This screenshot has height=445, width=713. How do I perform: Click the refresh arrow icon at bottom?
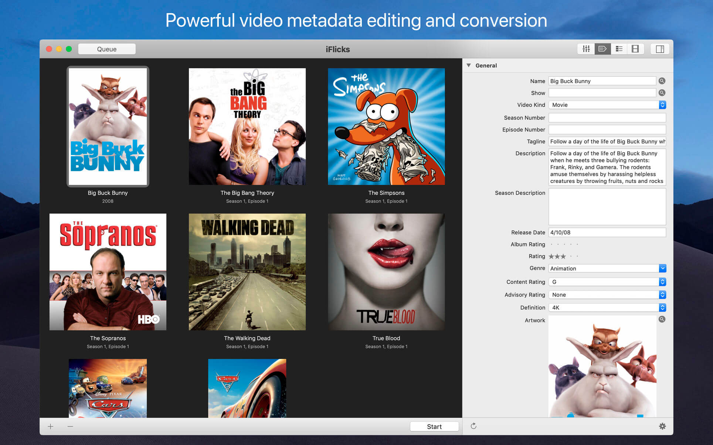[473, 426]
